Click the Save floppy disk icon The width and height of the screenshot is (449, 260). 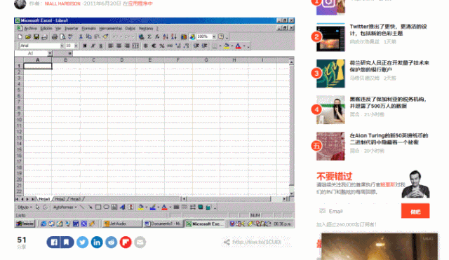36,36
